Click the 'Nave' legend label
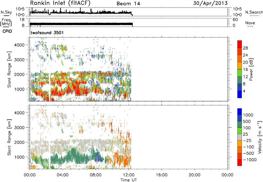Image resolution: width=263 pixels, height=182 pixels. [250, 23]
